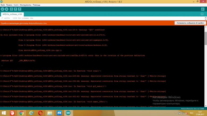Open the Serial Monitor magnifier icon
This screenshot has width=207, height=116.
(203, 9)
